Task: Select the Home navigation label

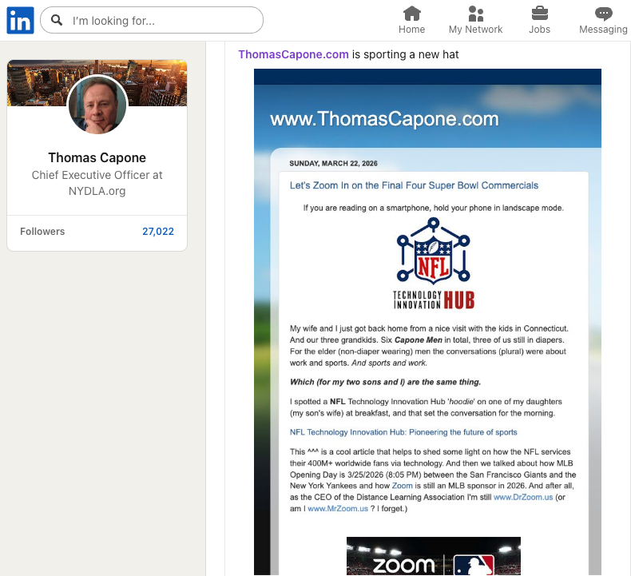Action: coord(411,30)
